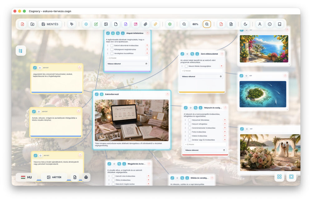Click the blank page icon in toolbar
Viewport: 312px width, 201px height.
(x=116, y=24)
